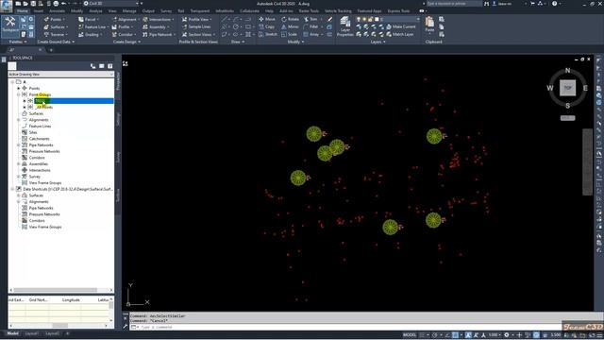Open the Insert ribbon tab
604x340 pixels.
coord(39,10)
